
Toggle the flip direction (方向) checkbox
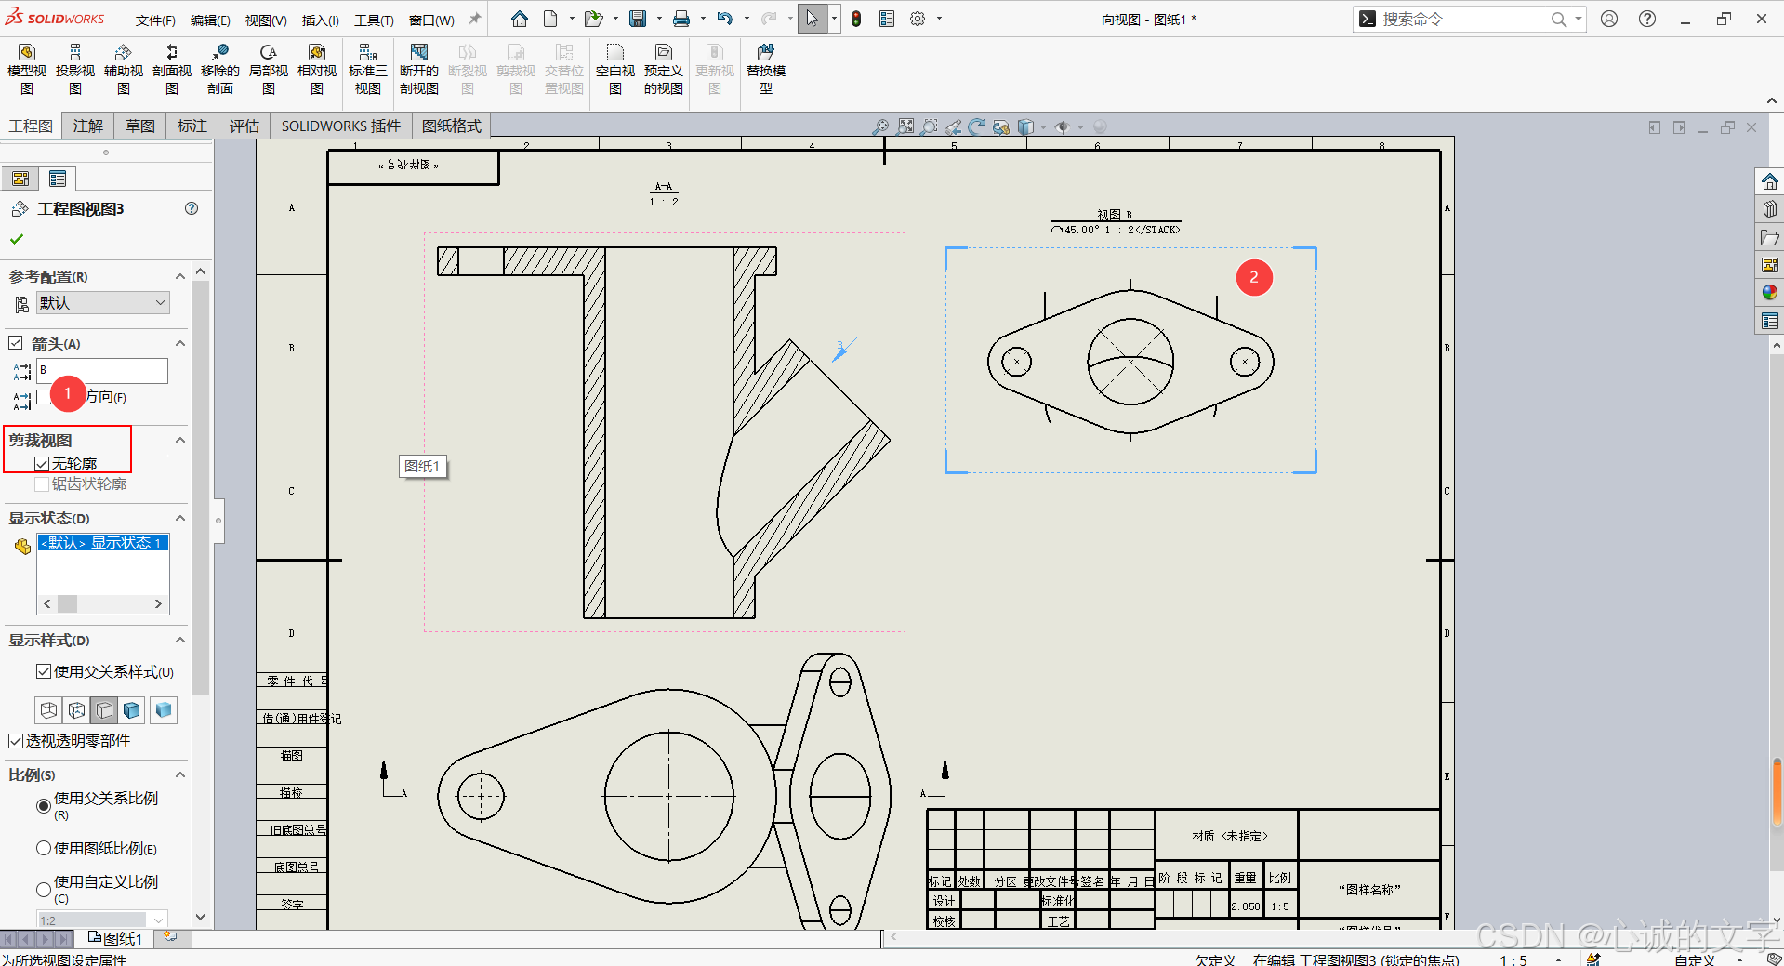pyautogui.click(x=43, y=397)
